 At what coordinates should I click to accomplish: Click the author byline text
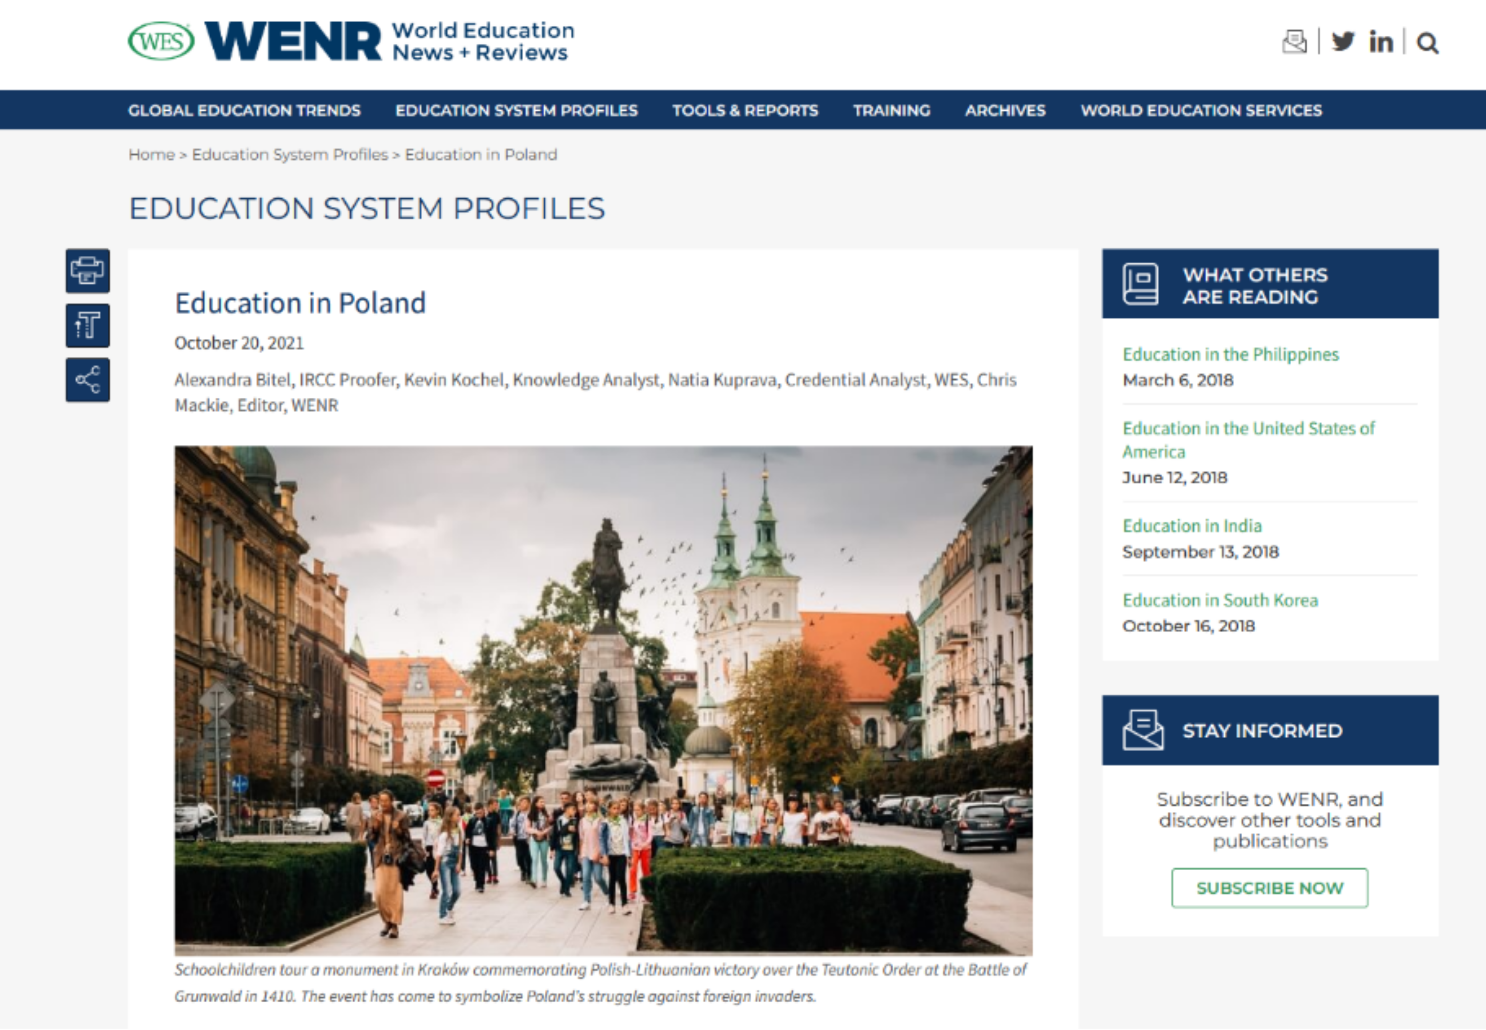(596, 392)
